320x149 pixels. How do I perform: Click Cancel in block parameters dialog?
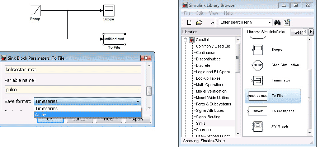[x=80, y=119]
